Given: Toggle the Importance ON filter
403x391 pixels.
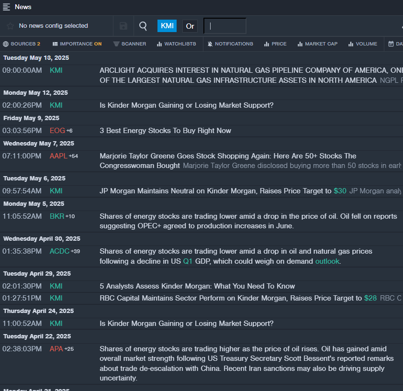Looking at the screenshot, I should tap(77, 44).
